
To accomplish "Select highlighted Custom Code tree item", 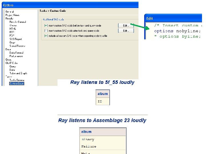I will click(x=17, y=83).
